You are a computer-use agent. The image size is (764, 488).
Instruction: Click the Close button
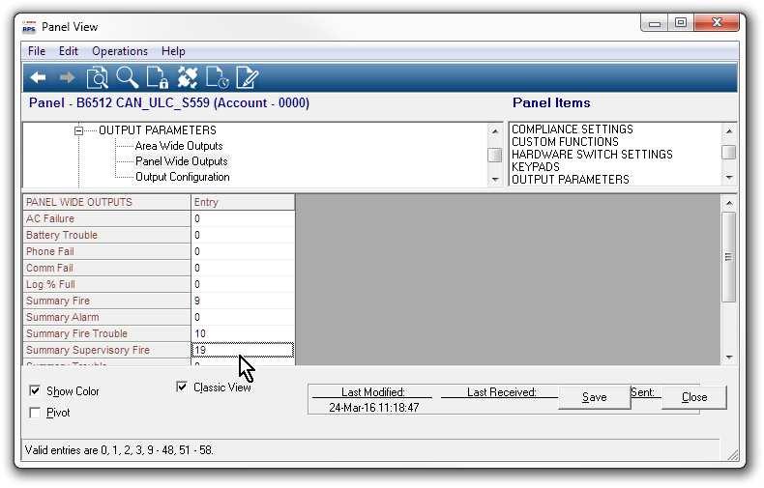pos(693,397)
